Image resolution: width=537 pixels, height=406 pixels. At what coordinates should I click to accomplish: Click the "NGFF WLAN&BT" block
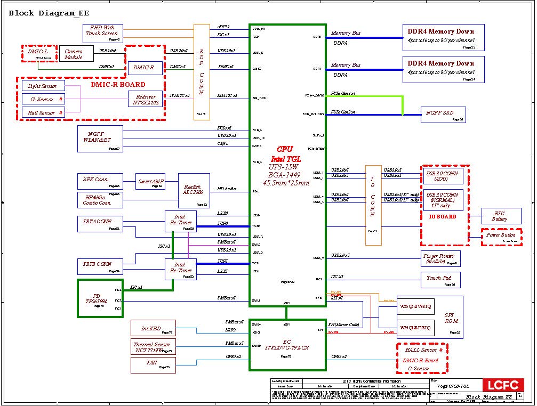100,139
